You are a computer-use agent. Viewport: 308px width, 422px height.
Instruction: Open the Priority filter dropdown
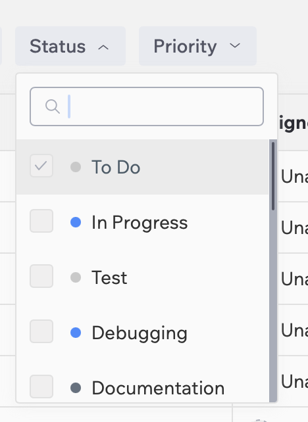[x=197, y=46]
